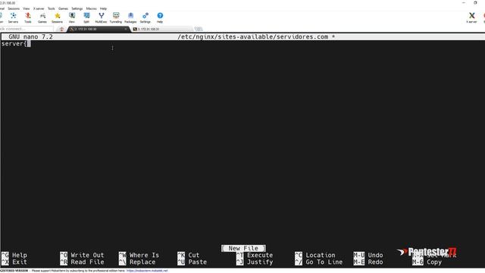485x273 pixels.
Task: Click the '^C Location' nano shortcut
Action: [x=315, y=255]
